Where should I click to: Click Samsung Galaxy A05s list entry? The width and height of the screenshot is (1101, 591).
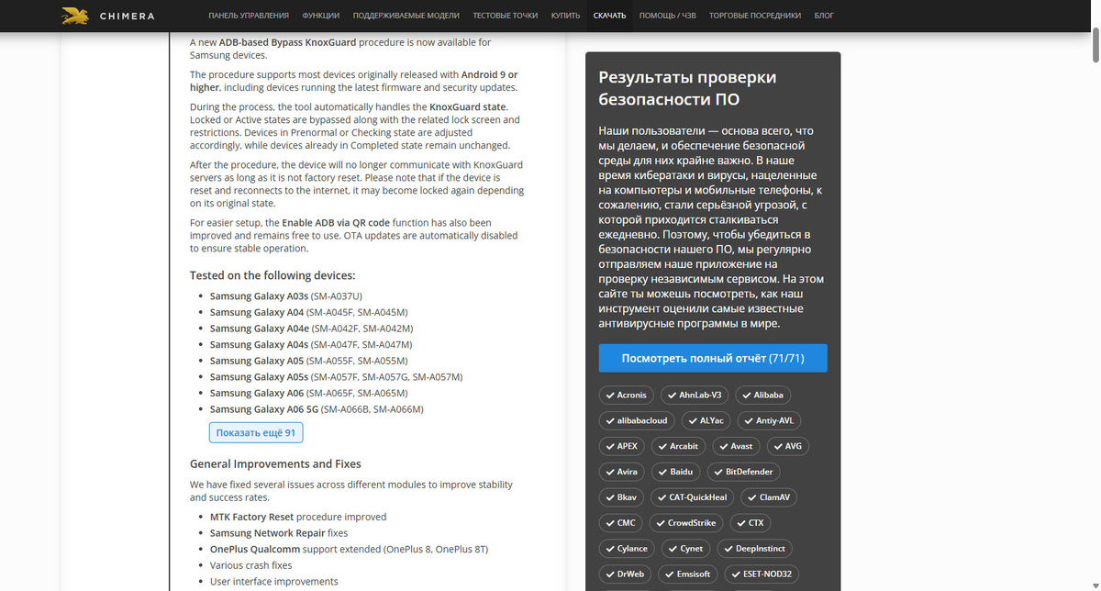[x=336, y=377]
